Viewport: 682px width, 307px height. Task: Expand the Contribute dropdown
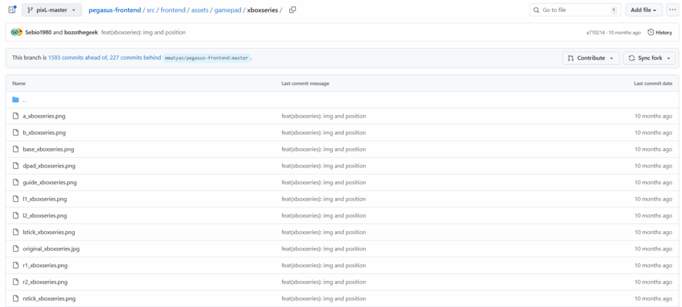pyautogui.click(x=591, y=58)
